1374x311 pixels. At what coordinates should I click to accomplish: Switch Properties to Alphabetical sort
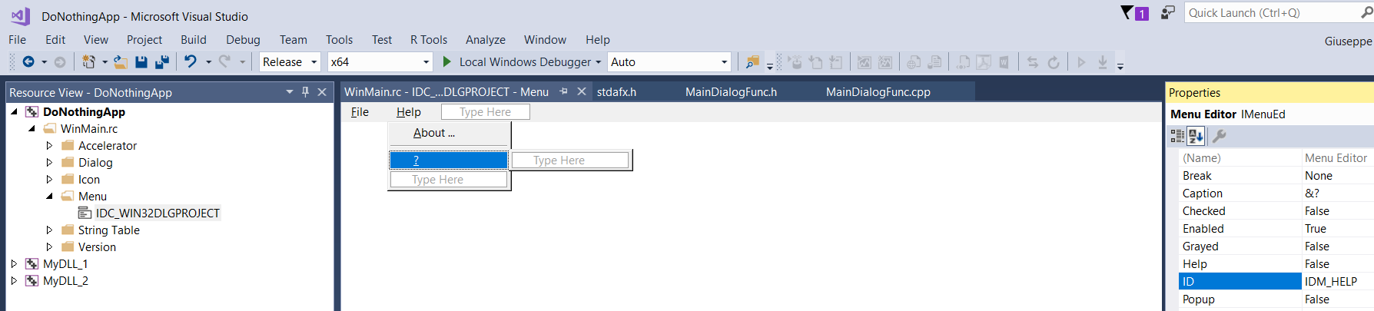pyautogui.click(x=1196, y=136)
